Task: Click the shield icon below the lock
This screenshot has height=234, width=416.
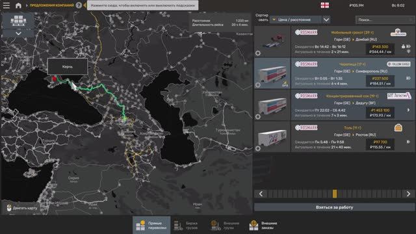Action: click(409, 51)
